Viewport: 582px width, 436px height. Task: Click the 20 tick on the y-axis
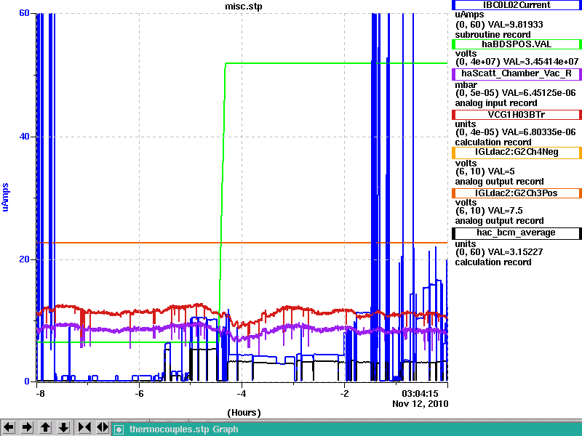[x=24, y=259]
